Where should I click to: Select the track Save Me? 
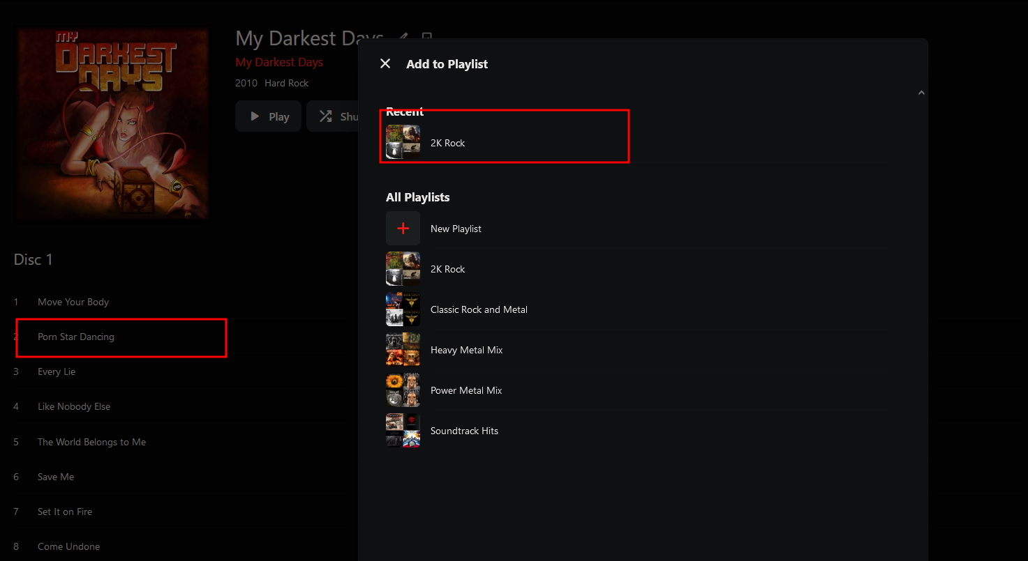pos(56,477)
